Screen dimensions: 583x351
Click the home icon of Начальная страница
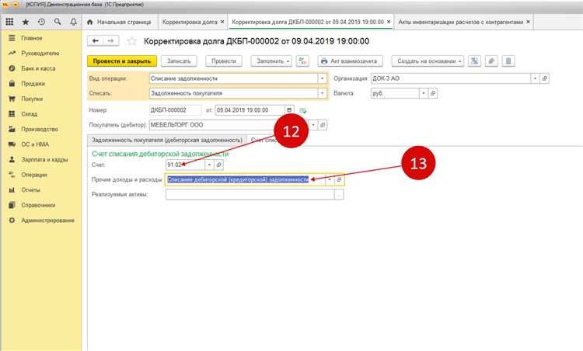tap(89, 22)
